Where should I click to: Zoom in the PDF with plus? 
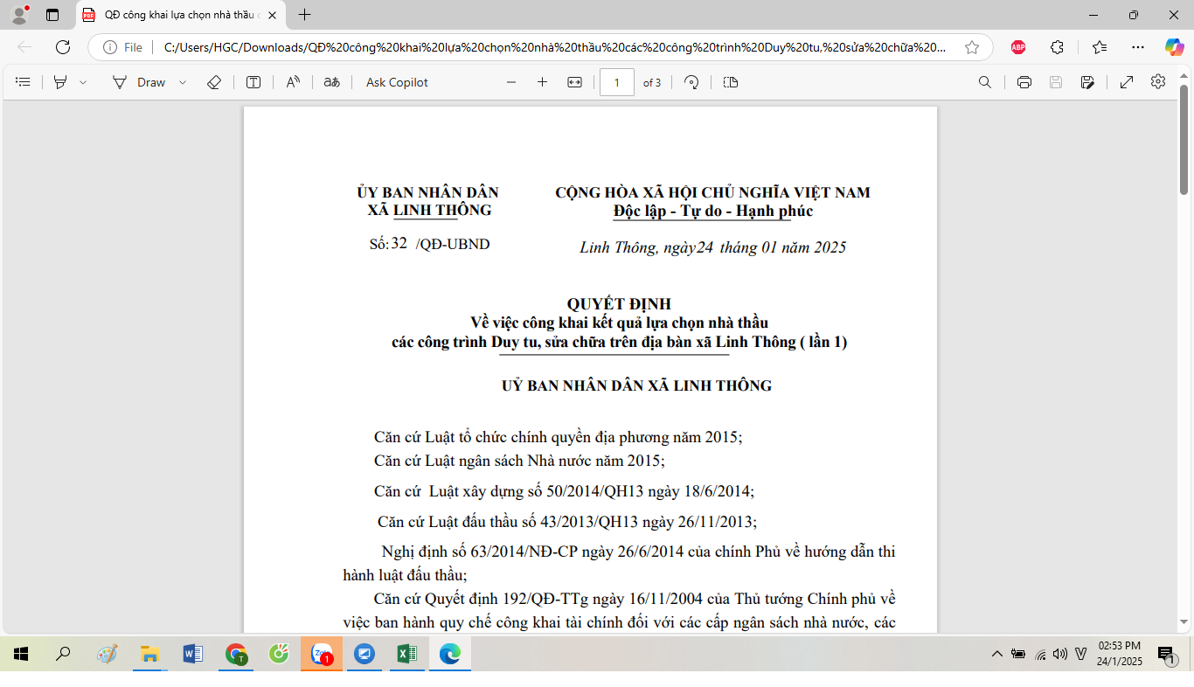point(542,82)
